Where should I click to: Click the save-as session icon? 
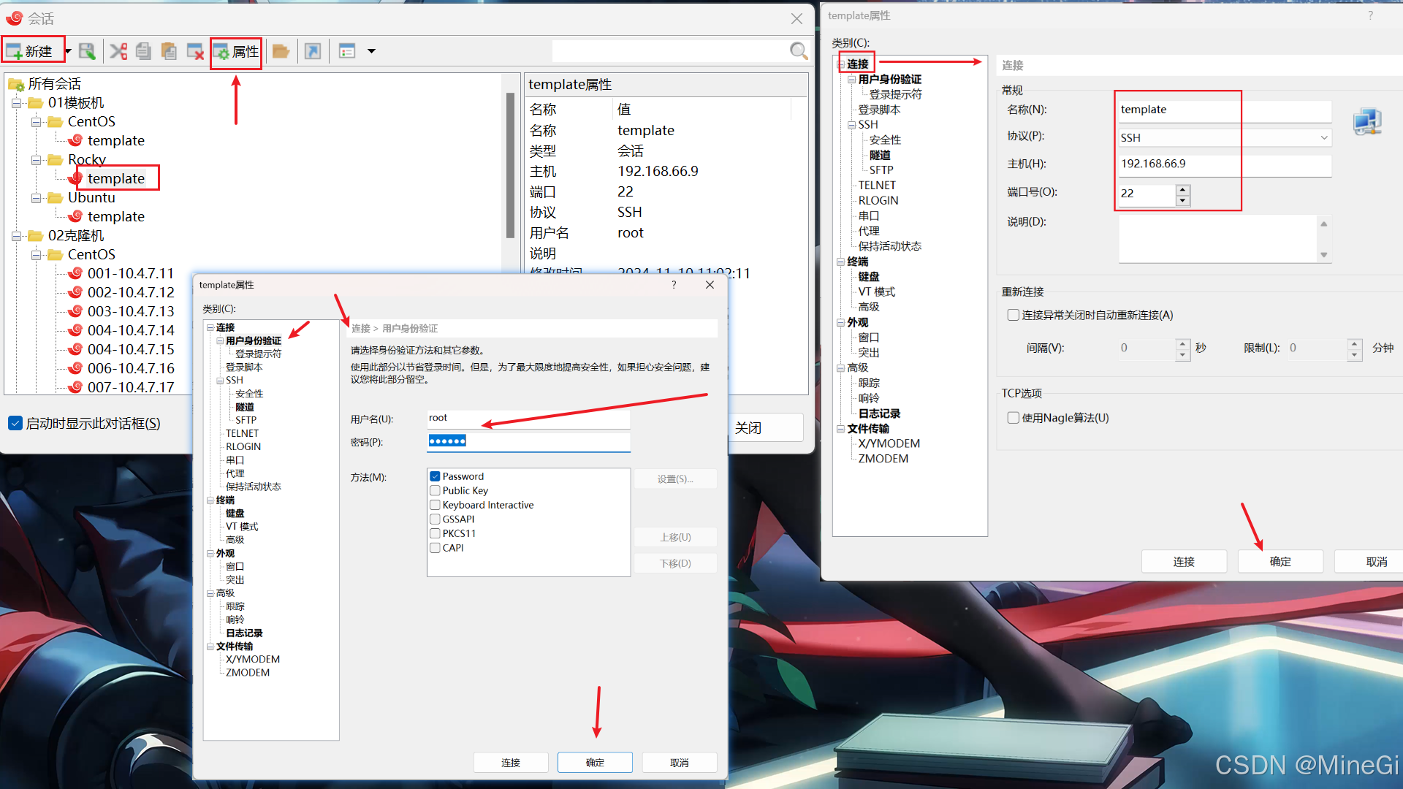tap(87, 51)
